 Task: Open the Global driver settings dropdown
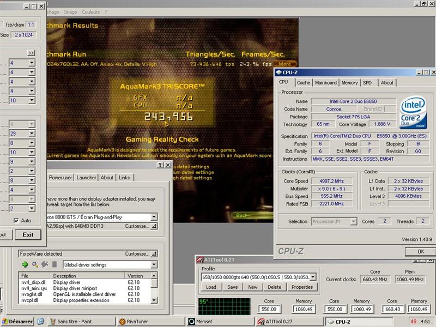coord(154,265)
